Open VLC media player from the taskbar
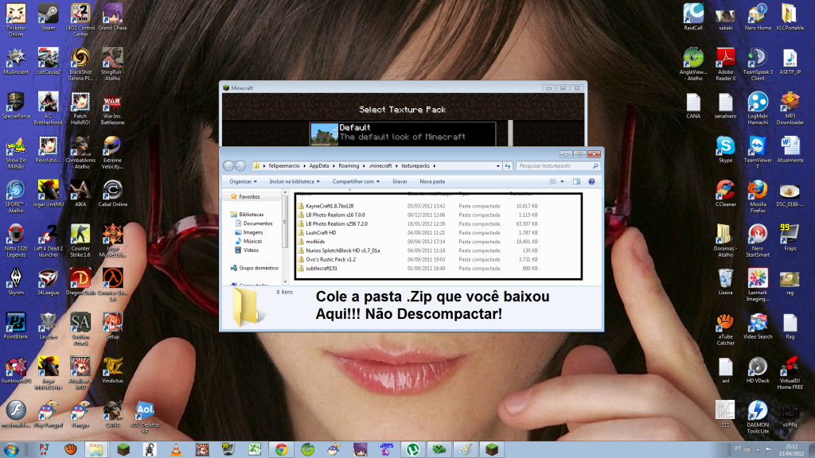This screenshot has width=815, height=458. click(174, 449)
